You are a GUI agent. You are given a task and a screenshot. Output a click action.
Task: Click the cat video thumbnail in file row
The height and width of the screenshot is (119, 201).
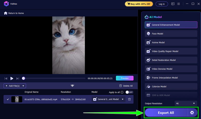click(17, 99)
